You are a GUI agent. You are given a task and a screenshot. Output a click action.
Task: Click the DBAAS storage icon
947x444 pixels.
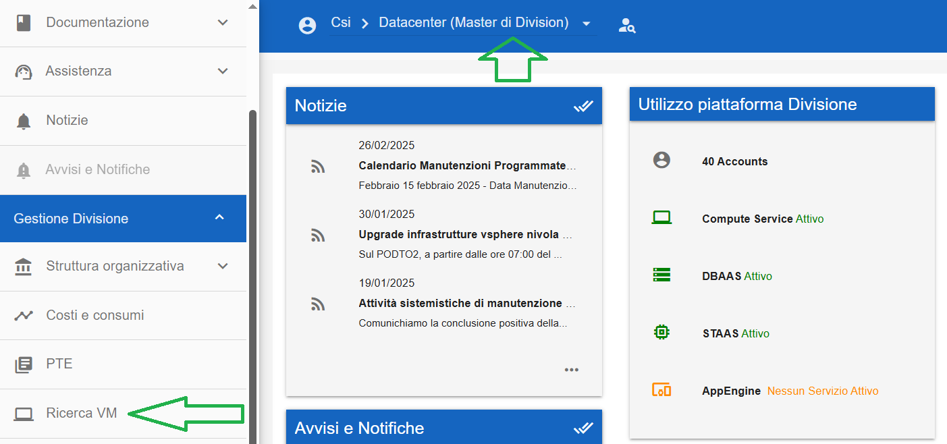point(661,275)
